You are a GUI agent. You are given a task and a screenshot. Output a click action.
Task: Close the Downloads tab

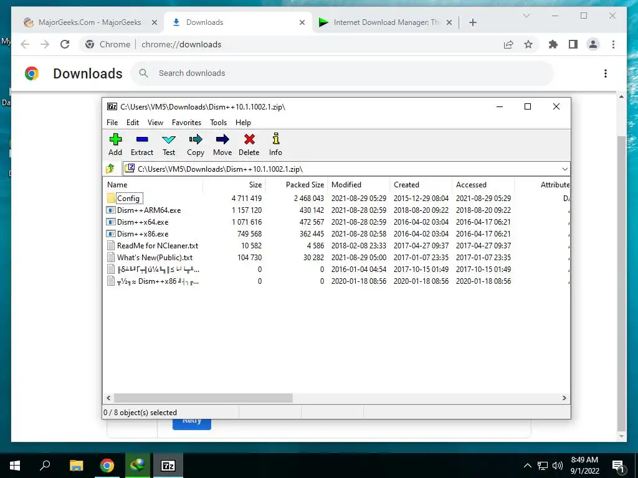pyautogui.click(x=302, y=22)
